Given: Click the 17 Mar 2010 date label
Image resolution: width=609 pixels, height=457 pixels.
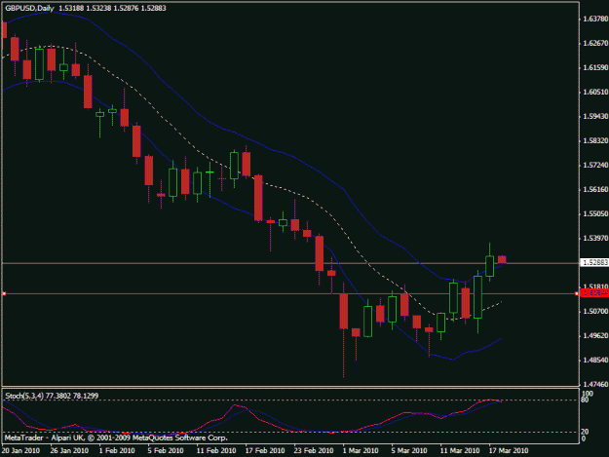Looking at the screenshot, I should 509,451.
